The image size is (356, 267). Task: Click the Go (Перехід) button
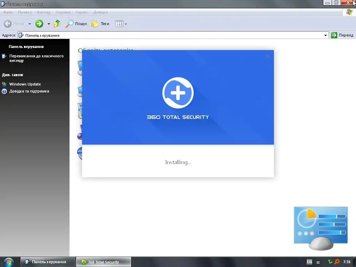point(342,35)
